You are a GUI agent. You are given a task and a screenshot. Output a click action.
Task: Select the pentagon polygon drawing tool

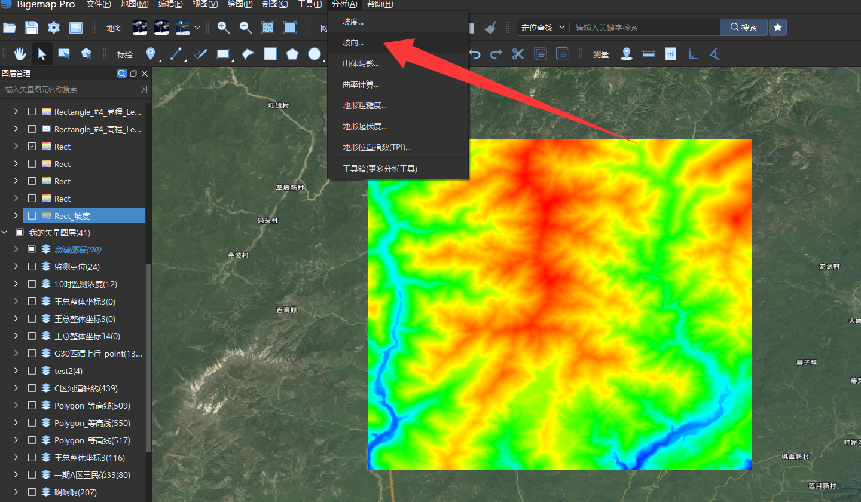(x=292, y=54)
